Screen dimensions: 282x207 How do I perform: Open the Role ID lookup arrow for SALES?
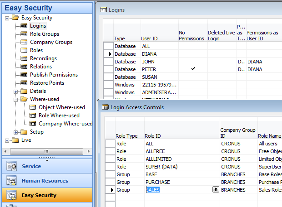(x=216, y=190)
